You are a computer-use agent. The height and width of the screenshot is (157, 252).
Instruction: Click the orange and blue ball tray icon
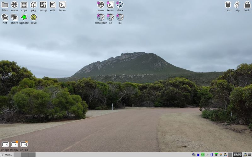(x=221, y=154)
